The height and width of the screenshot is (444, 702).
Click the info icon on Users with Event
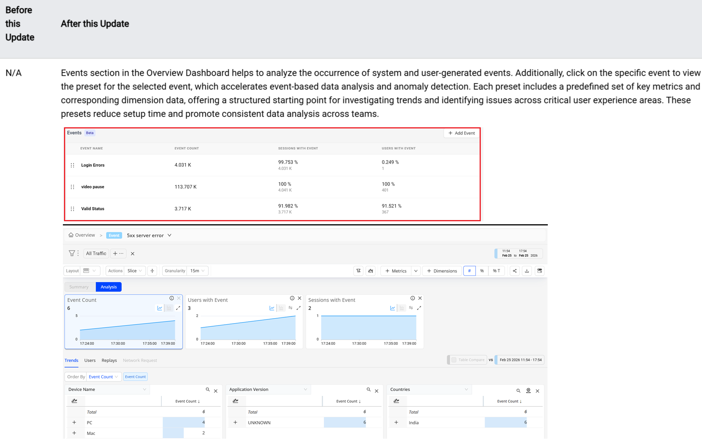pos(292,298)
